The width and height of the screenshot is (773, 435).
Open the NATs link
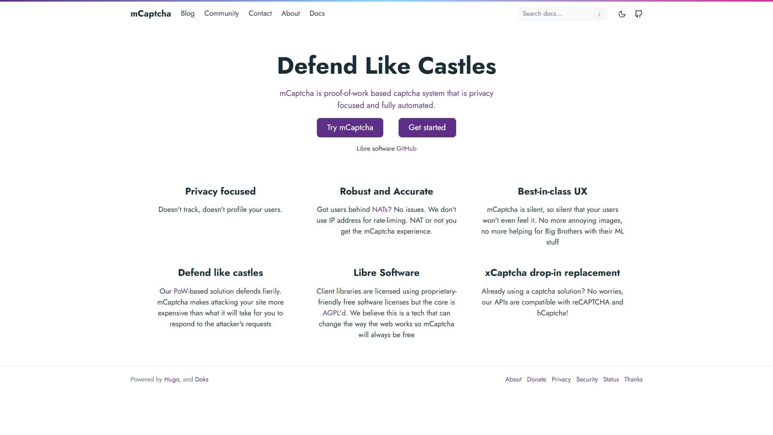tap(380, 209)
